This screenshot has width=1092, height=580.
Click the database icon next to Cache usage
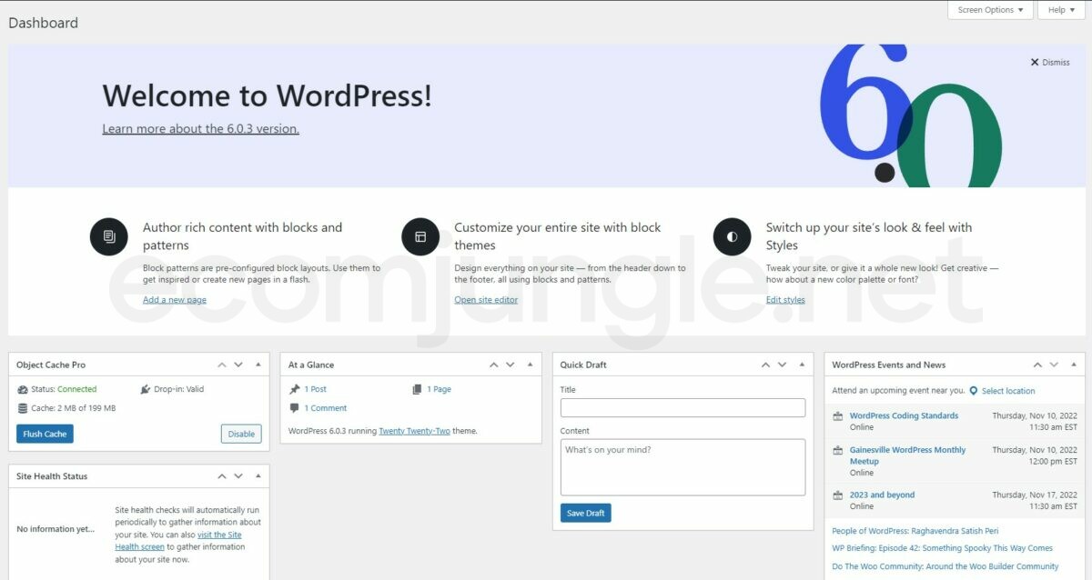(x=23, y=407)
